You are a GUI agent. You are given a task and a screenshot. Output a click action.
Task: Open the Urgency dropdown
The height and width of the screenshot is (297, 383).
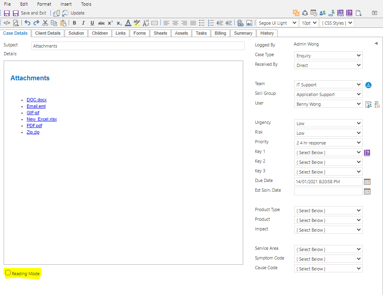[328, 123]
